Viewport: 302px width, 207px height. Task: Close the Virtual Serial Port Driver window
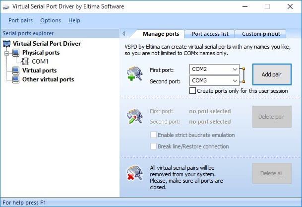(x=290, y=7)
